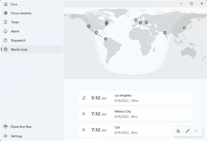Click the Timer hourglass icon
207x141 pixels.
(x=5, y=22)
